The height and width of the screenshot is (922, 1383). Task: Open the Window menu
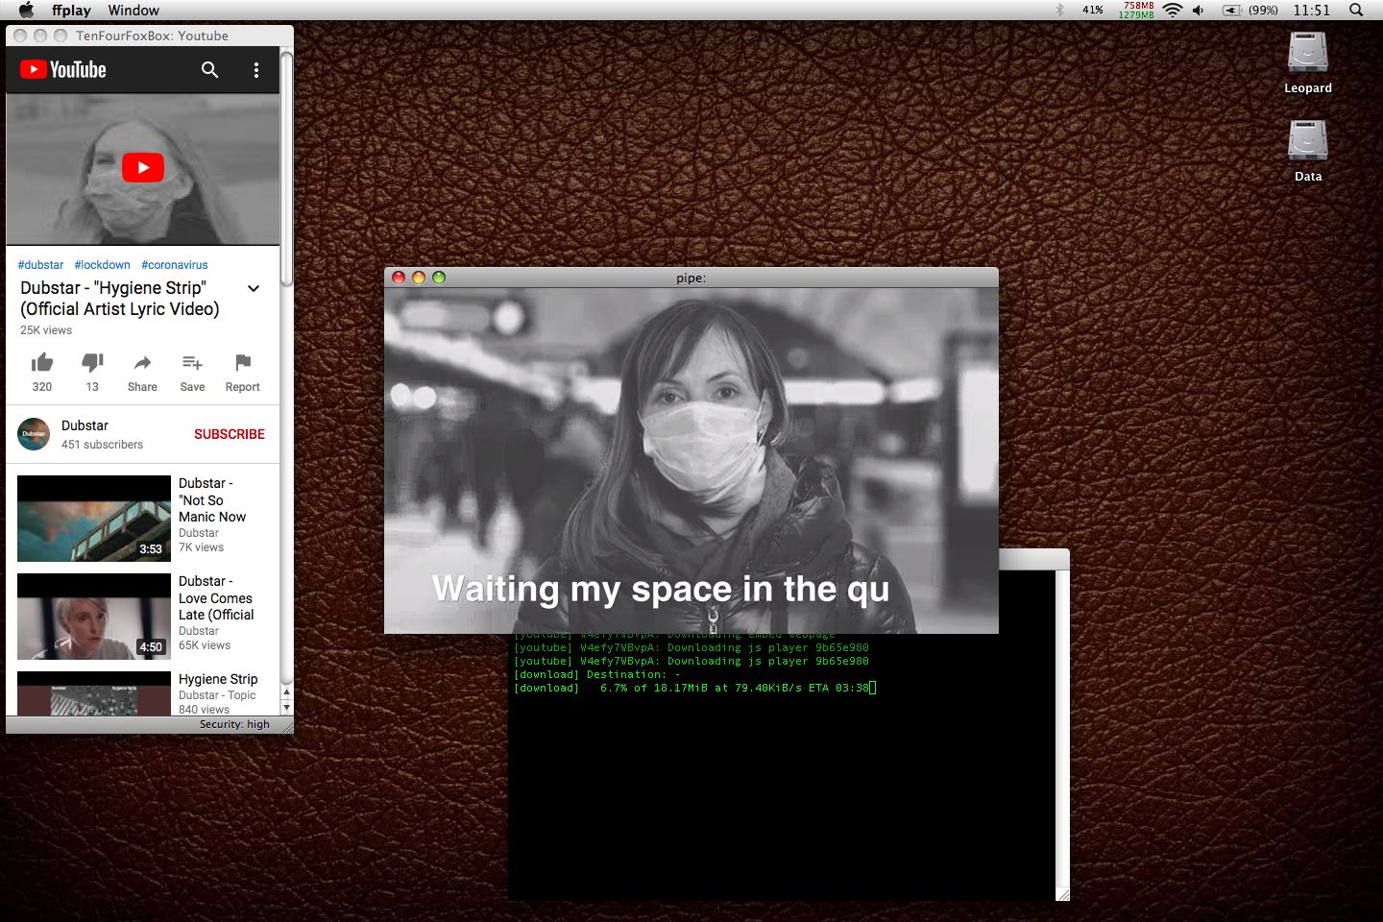coord(133,11)
